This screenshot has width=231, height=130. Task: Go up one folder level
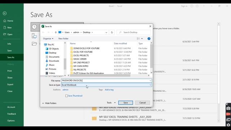pyautogui.click(x=56, y=32)
